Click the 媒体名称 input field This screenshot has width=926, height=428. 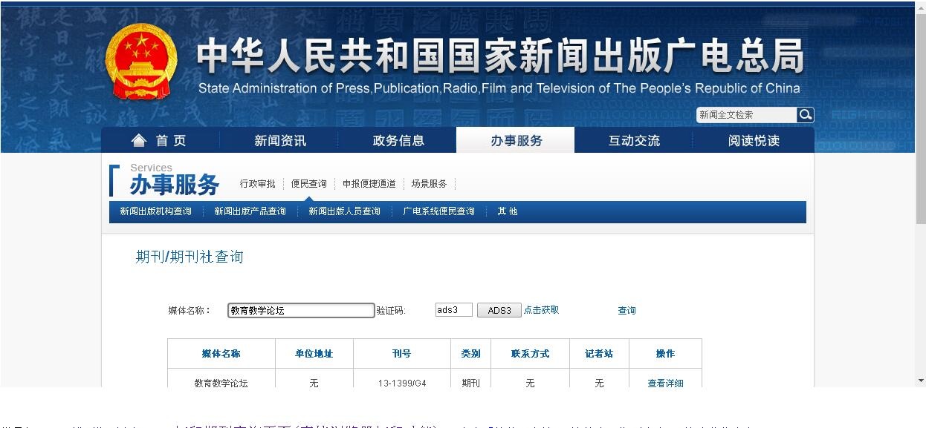[301, 311]
